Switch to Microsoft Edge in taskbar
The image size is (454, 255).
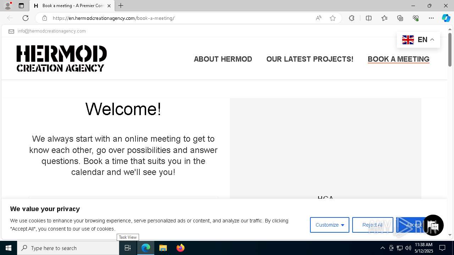tap(146, 248)
